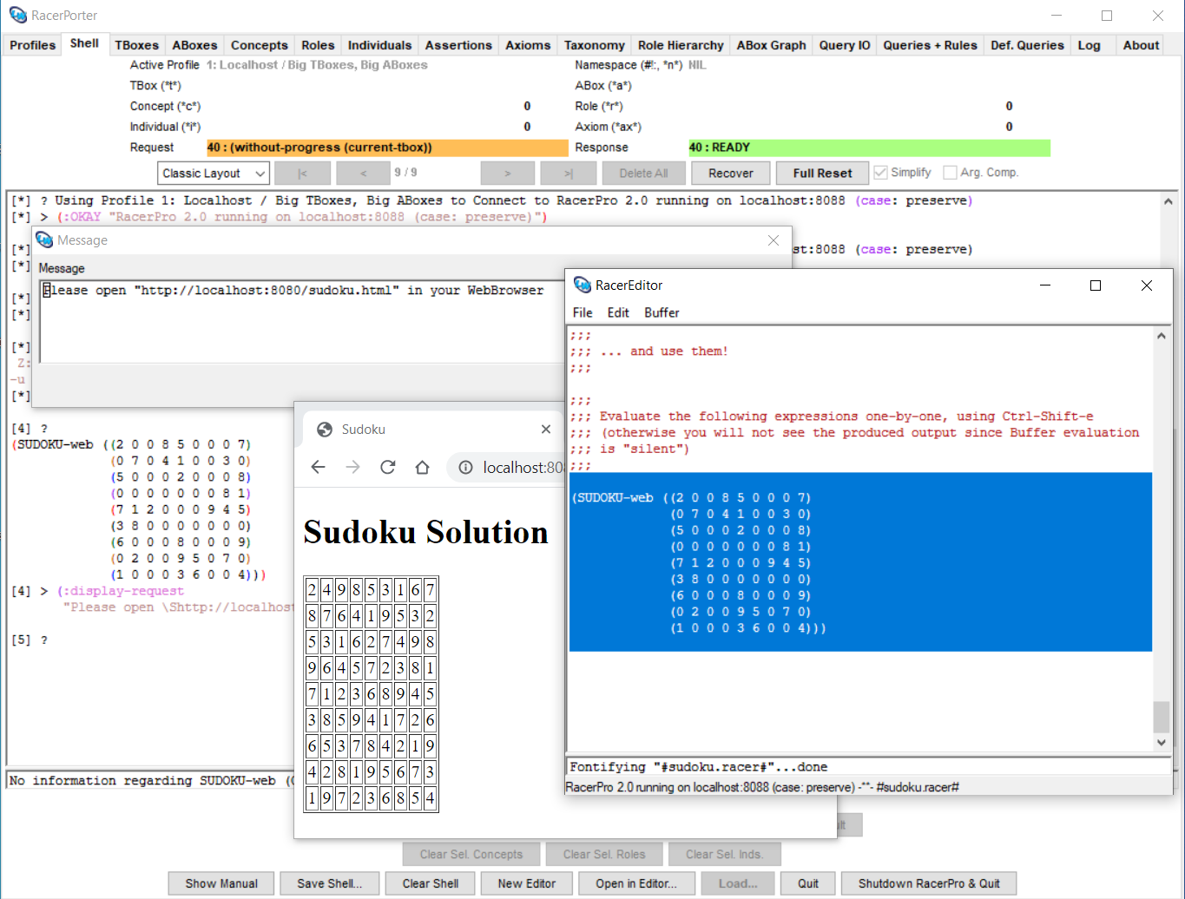
Task: Open the Role Hierarchy tab
Action: 681,45
